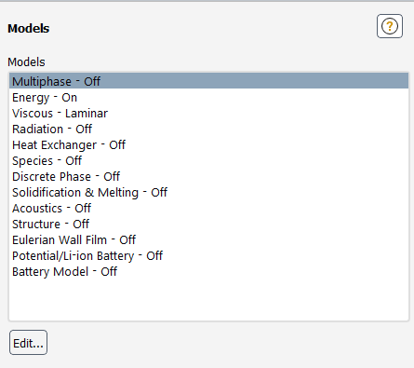The width and height of the screenshot is (414, 368).
Task: Pick Acoustics - Off in list
Action: tap(208, 208)
